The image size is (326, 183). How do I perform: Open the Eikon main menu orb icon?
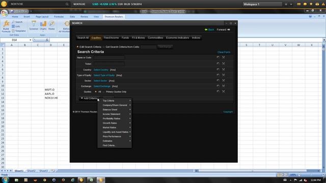[x=4, y=4]
